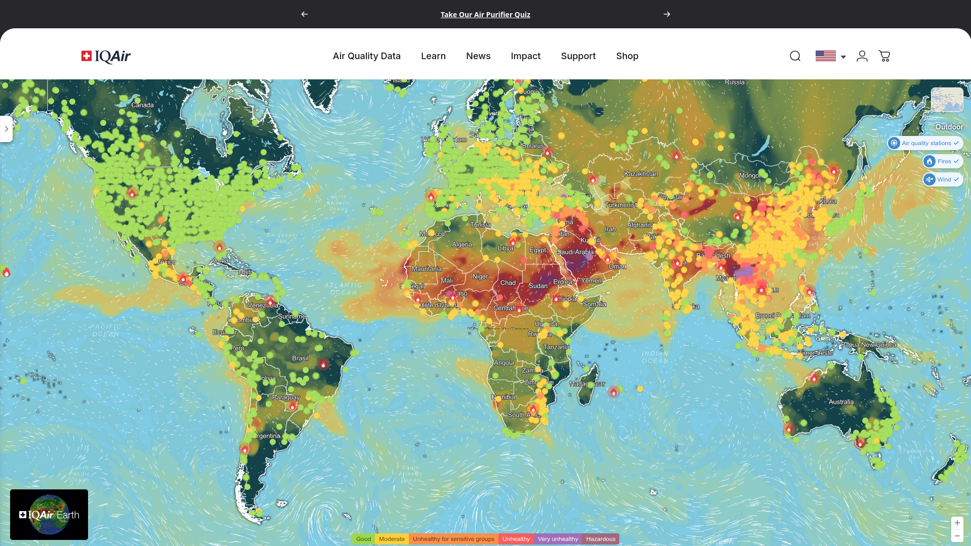
Task: Open the search icon
Action: (795, 56)
